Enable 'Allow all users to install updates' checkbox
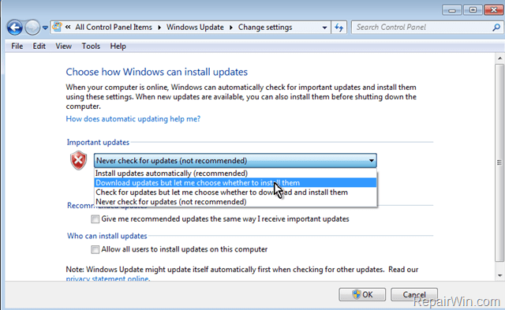The image size is (505, 310). click(x=95, y=249)
